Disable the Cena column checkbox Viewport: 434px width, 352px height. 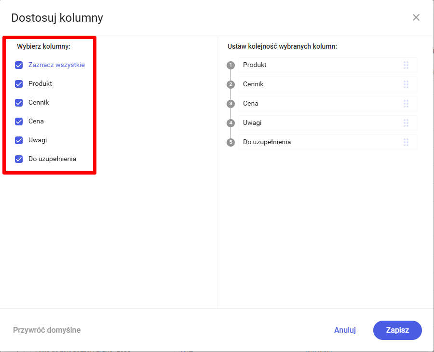(19, 122)
